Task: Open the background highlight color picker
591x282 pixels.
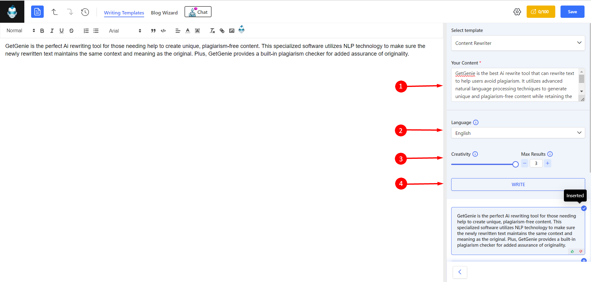Action: (x=197, y=31)
